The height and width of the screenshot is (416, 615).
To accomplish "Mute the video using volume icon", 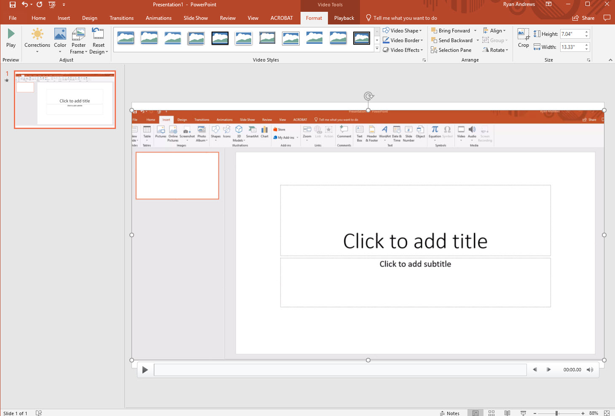I will [590, 370].
